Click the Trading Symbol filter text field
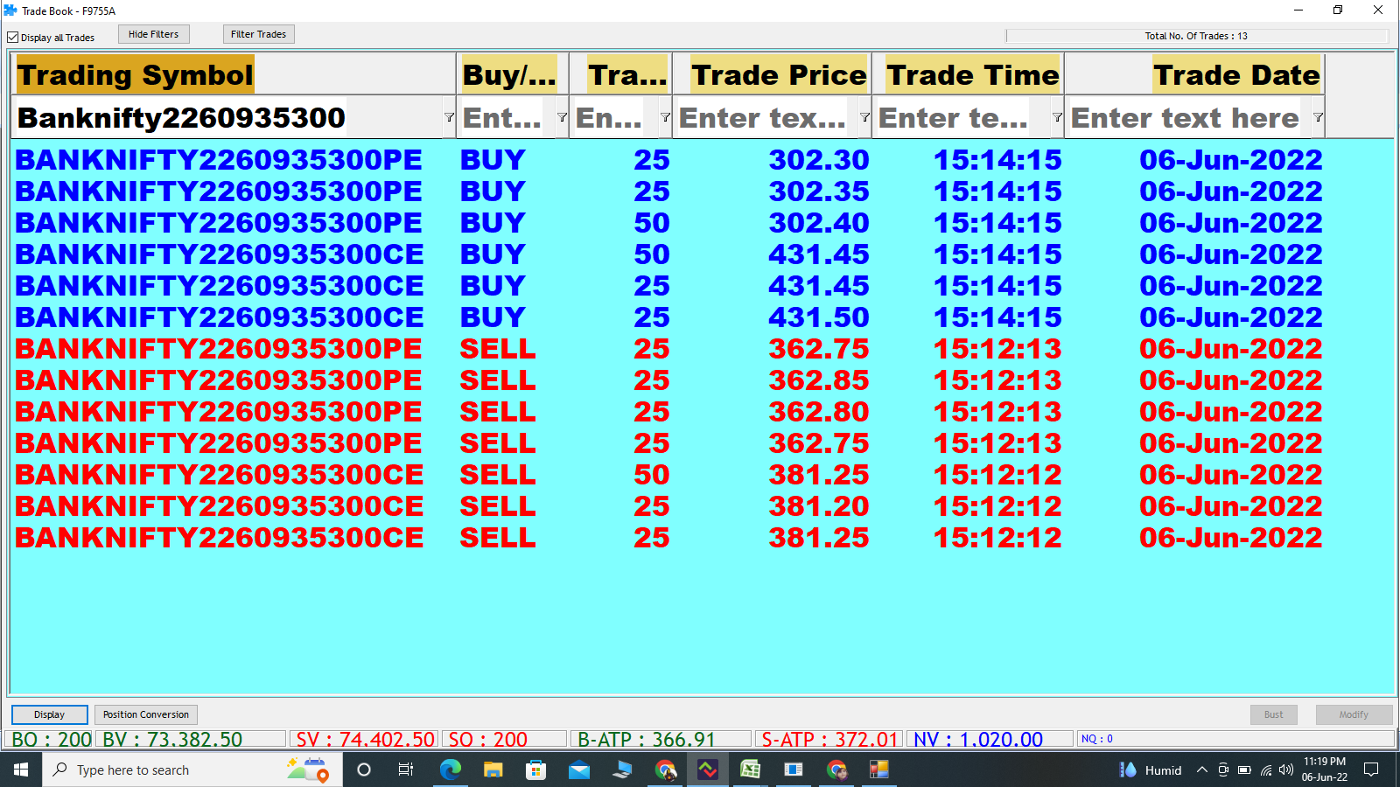Image resolution: width=1400 pixels, height=787 pixels. click(x=227, y=118)
